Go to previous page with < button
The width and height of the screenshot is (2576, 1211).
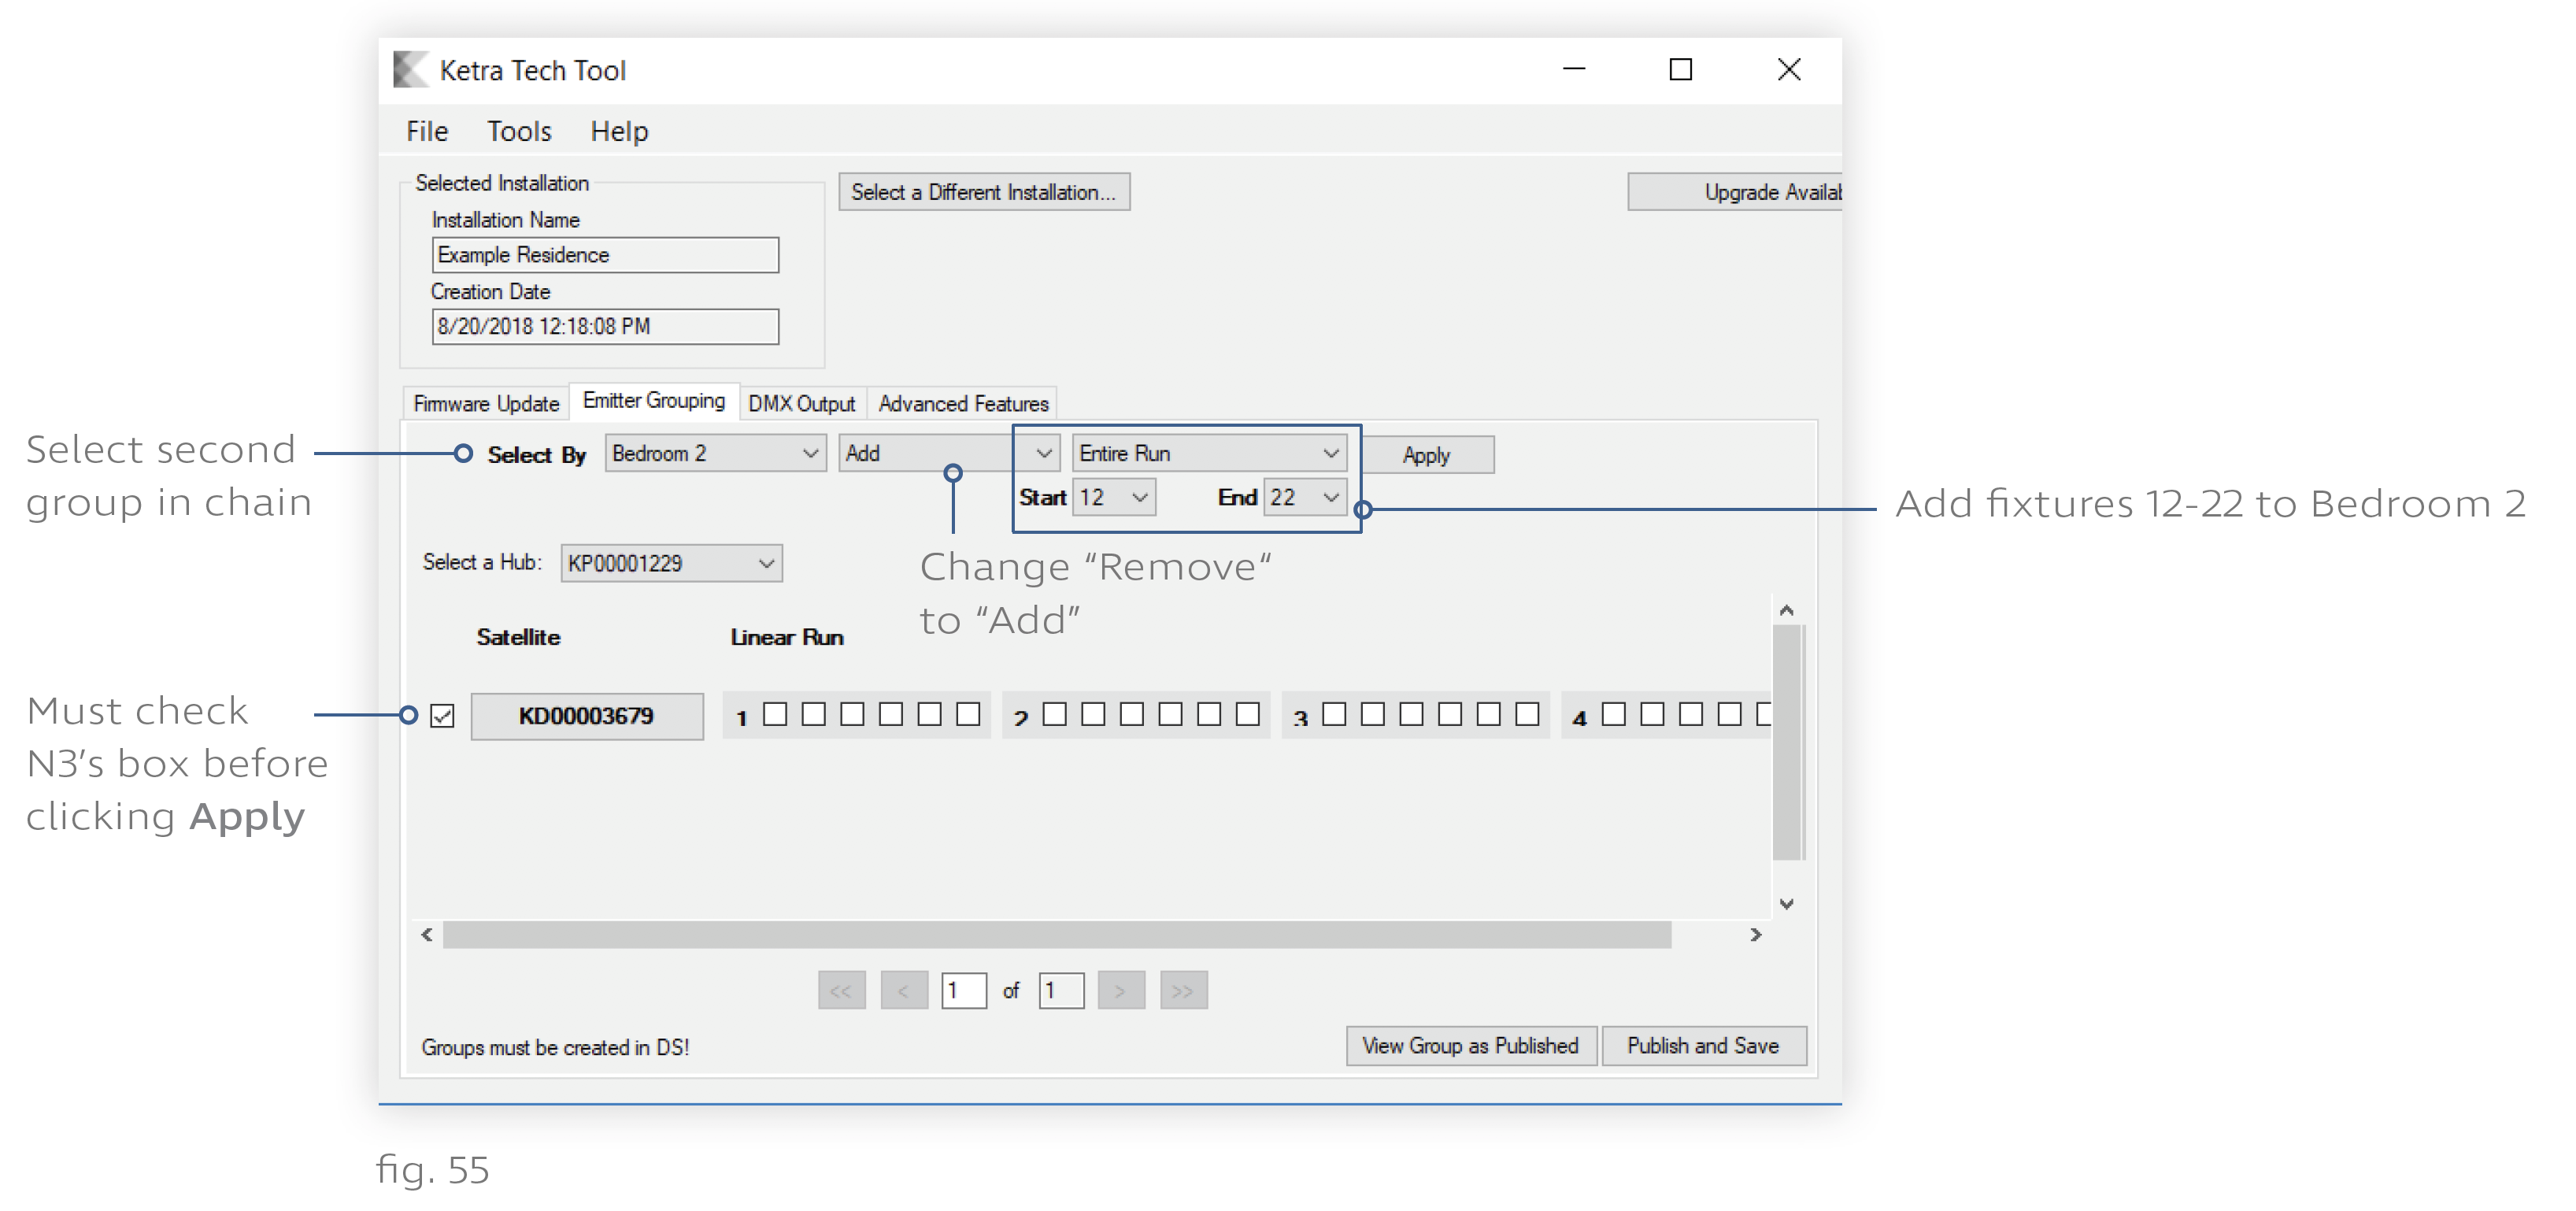[x=904, y=991]
